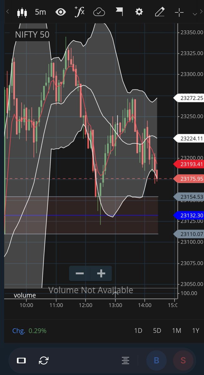The width and height of the screenshot is (204, 375).
Task: Click the 23110.07 zone price label
Action: [x=188, y=234]
